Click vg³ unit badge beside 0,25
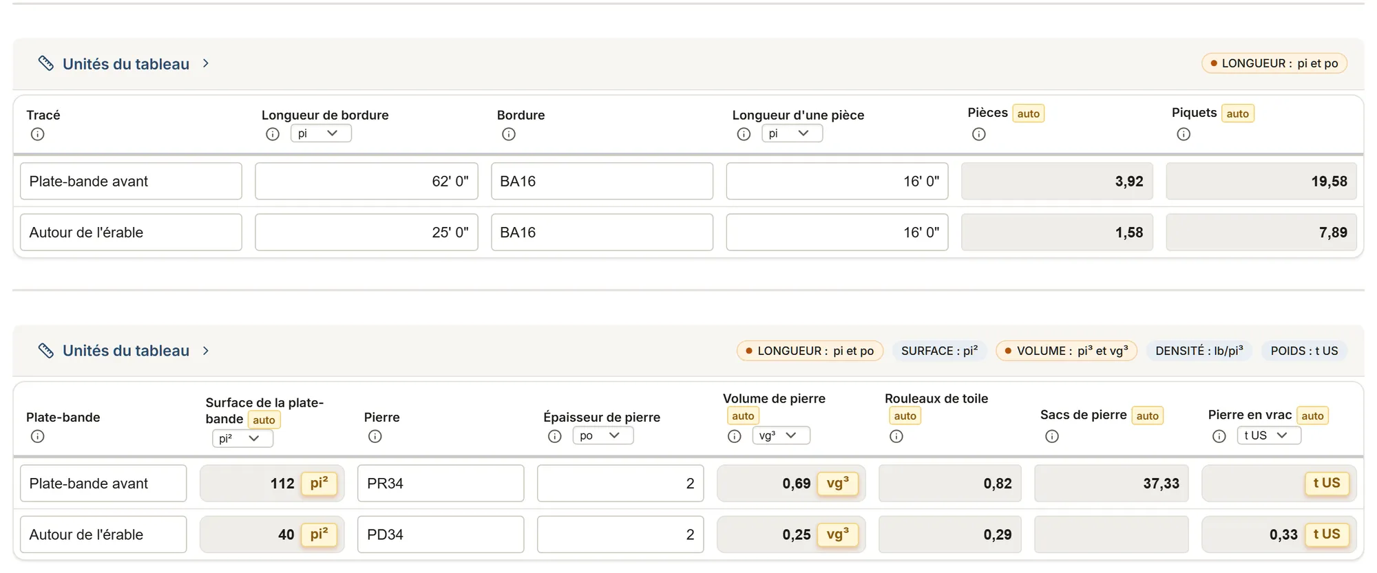This screenshot has height=573, width=1377. [838, 534]
